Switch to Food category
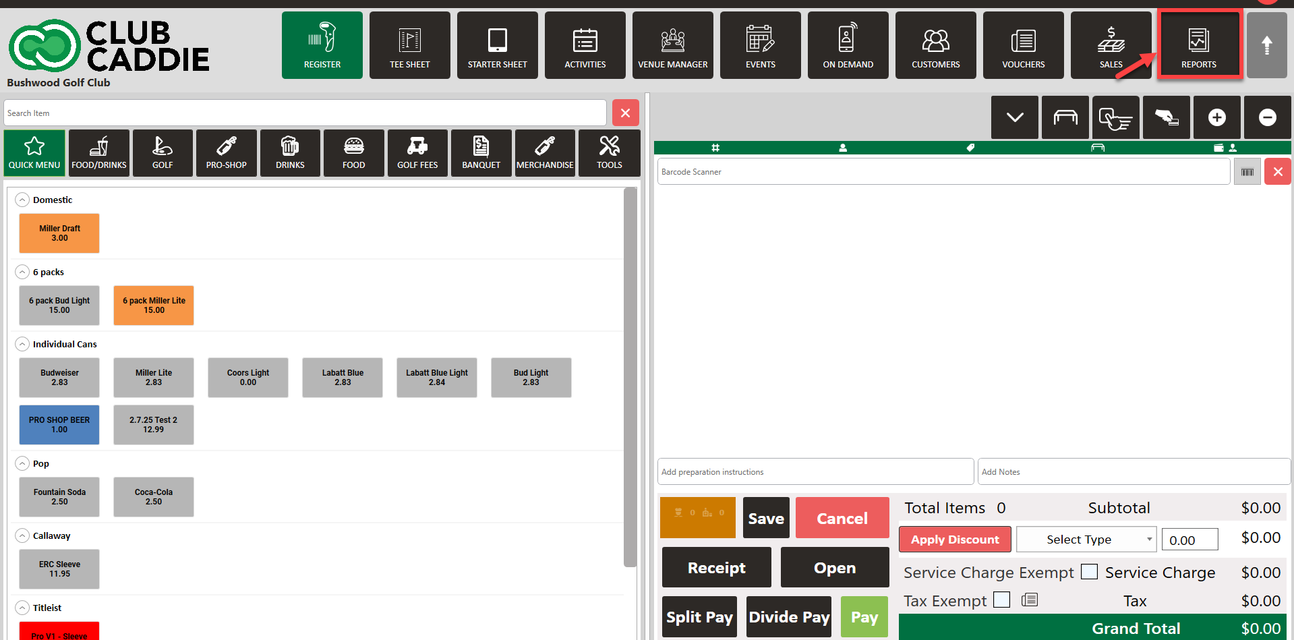The width and height of the screenshot is (1294, 640). point(354,153)
